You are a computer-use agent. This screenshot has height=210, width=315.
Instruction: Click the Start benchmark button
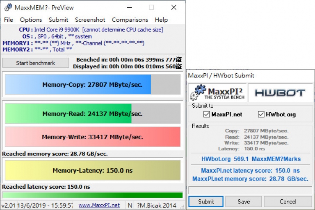36,63
